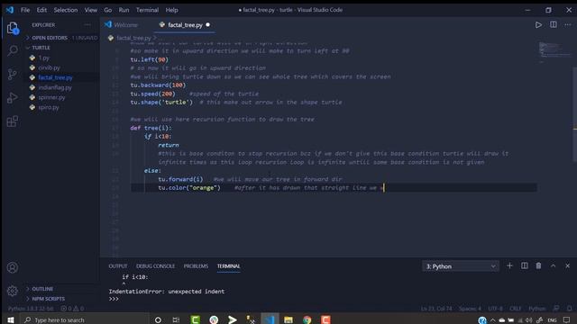Close the terminal panel
The height and width of the screenshot is (324, 577).
[567, 265]
